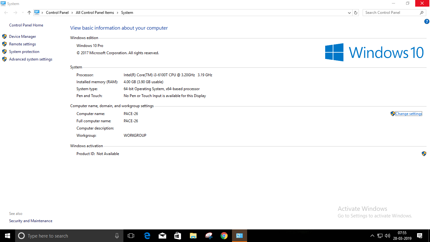
Task: Click Change settings for computer name
Action: click(x=409, y=114)
